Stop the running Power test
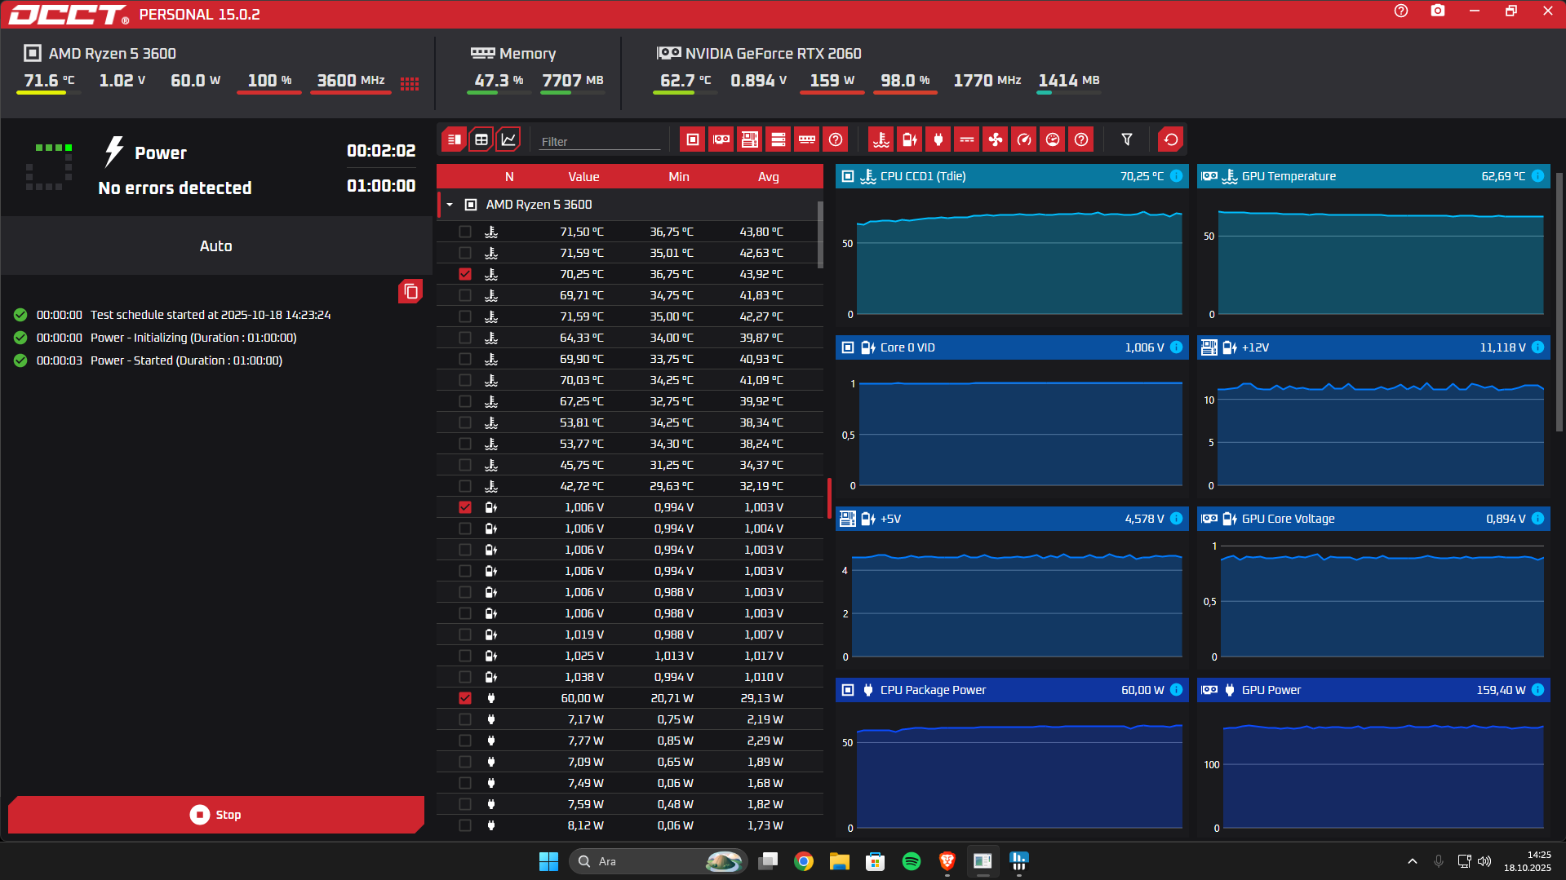 [216, 815]
